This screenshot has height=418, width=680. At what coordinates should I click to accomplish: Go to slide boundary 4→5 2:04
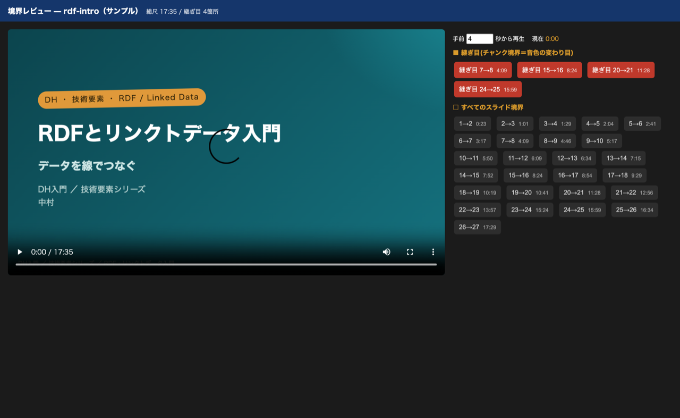pos(600,124)
